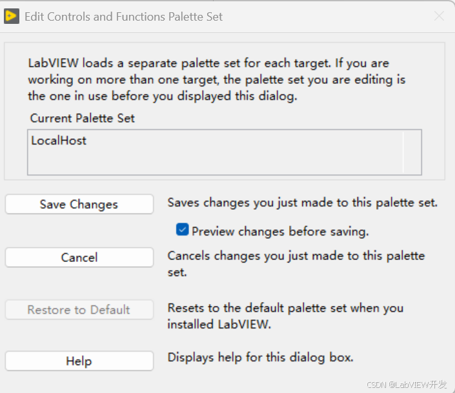
Task: Click the Displays help description text
Action: [x=260, y=358]
